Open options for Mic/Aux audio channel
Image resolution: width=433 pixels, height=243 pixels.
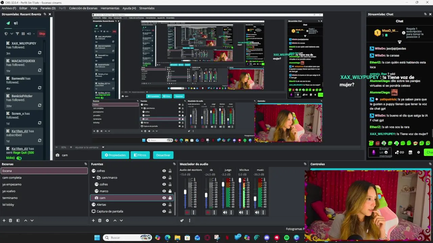click(x=248, y=212)
